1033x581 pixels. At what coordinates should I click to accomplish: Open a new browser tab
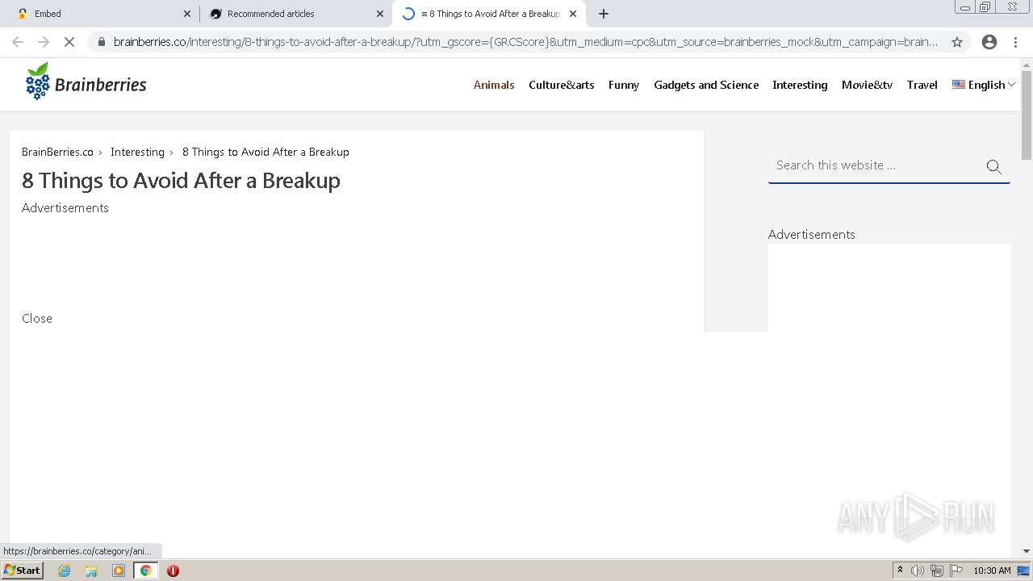point(604,14)
